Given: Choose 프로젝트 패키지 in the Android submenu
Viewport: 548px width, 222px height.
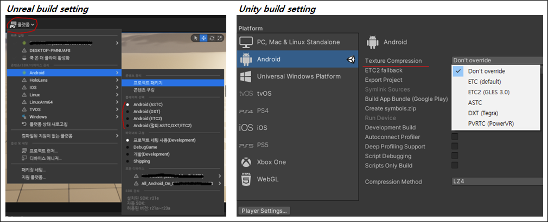Looking at the screenshot, I should [x=173, y=83].
